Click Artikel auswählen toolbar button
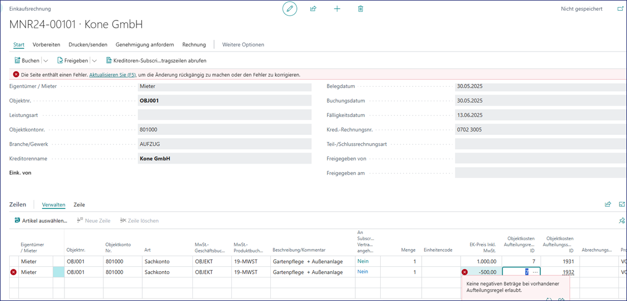The height and width of the screenshot is (301, 627). (41, 221)
